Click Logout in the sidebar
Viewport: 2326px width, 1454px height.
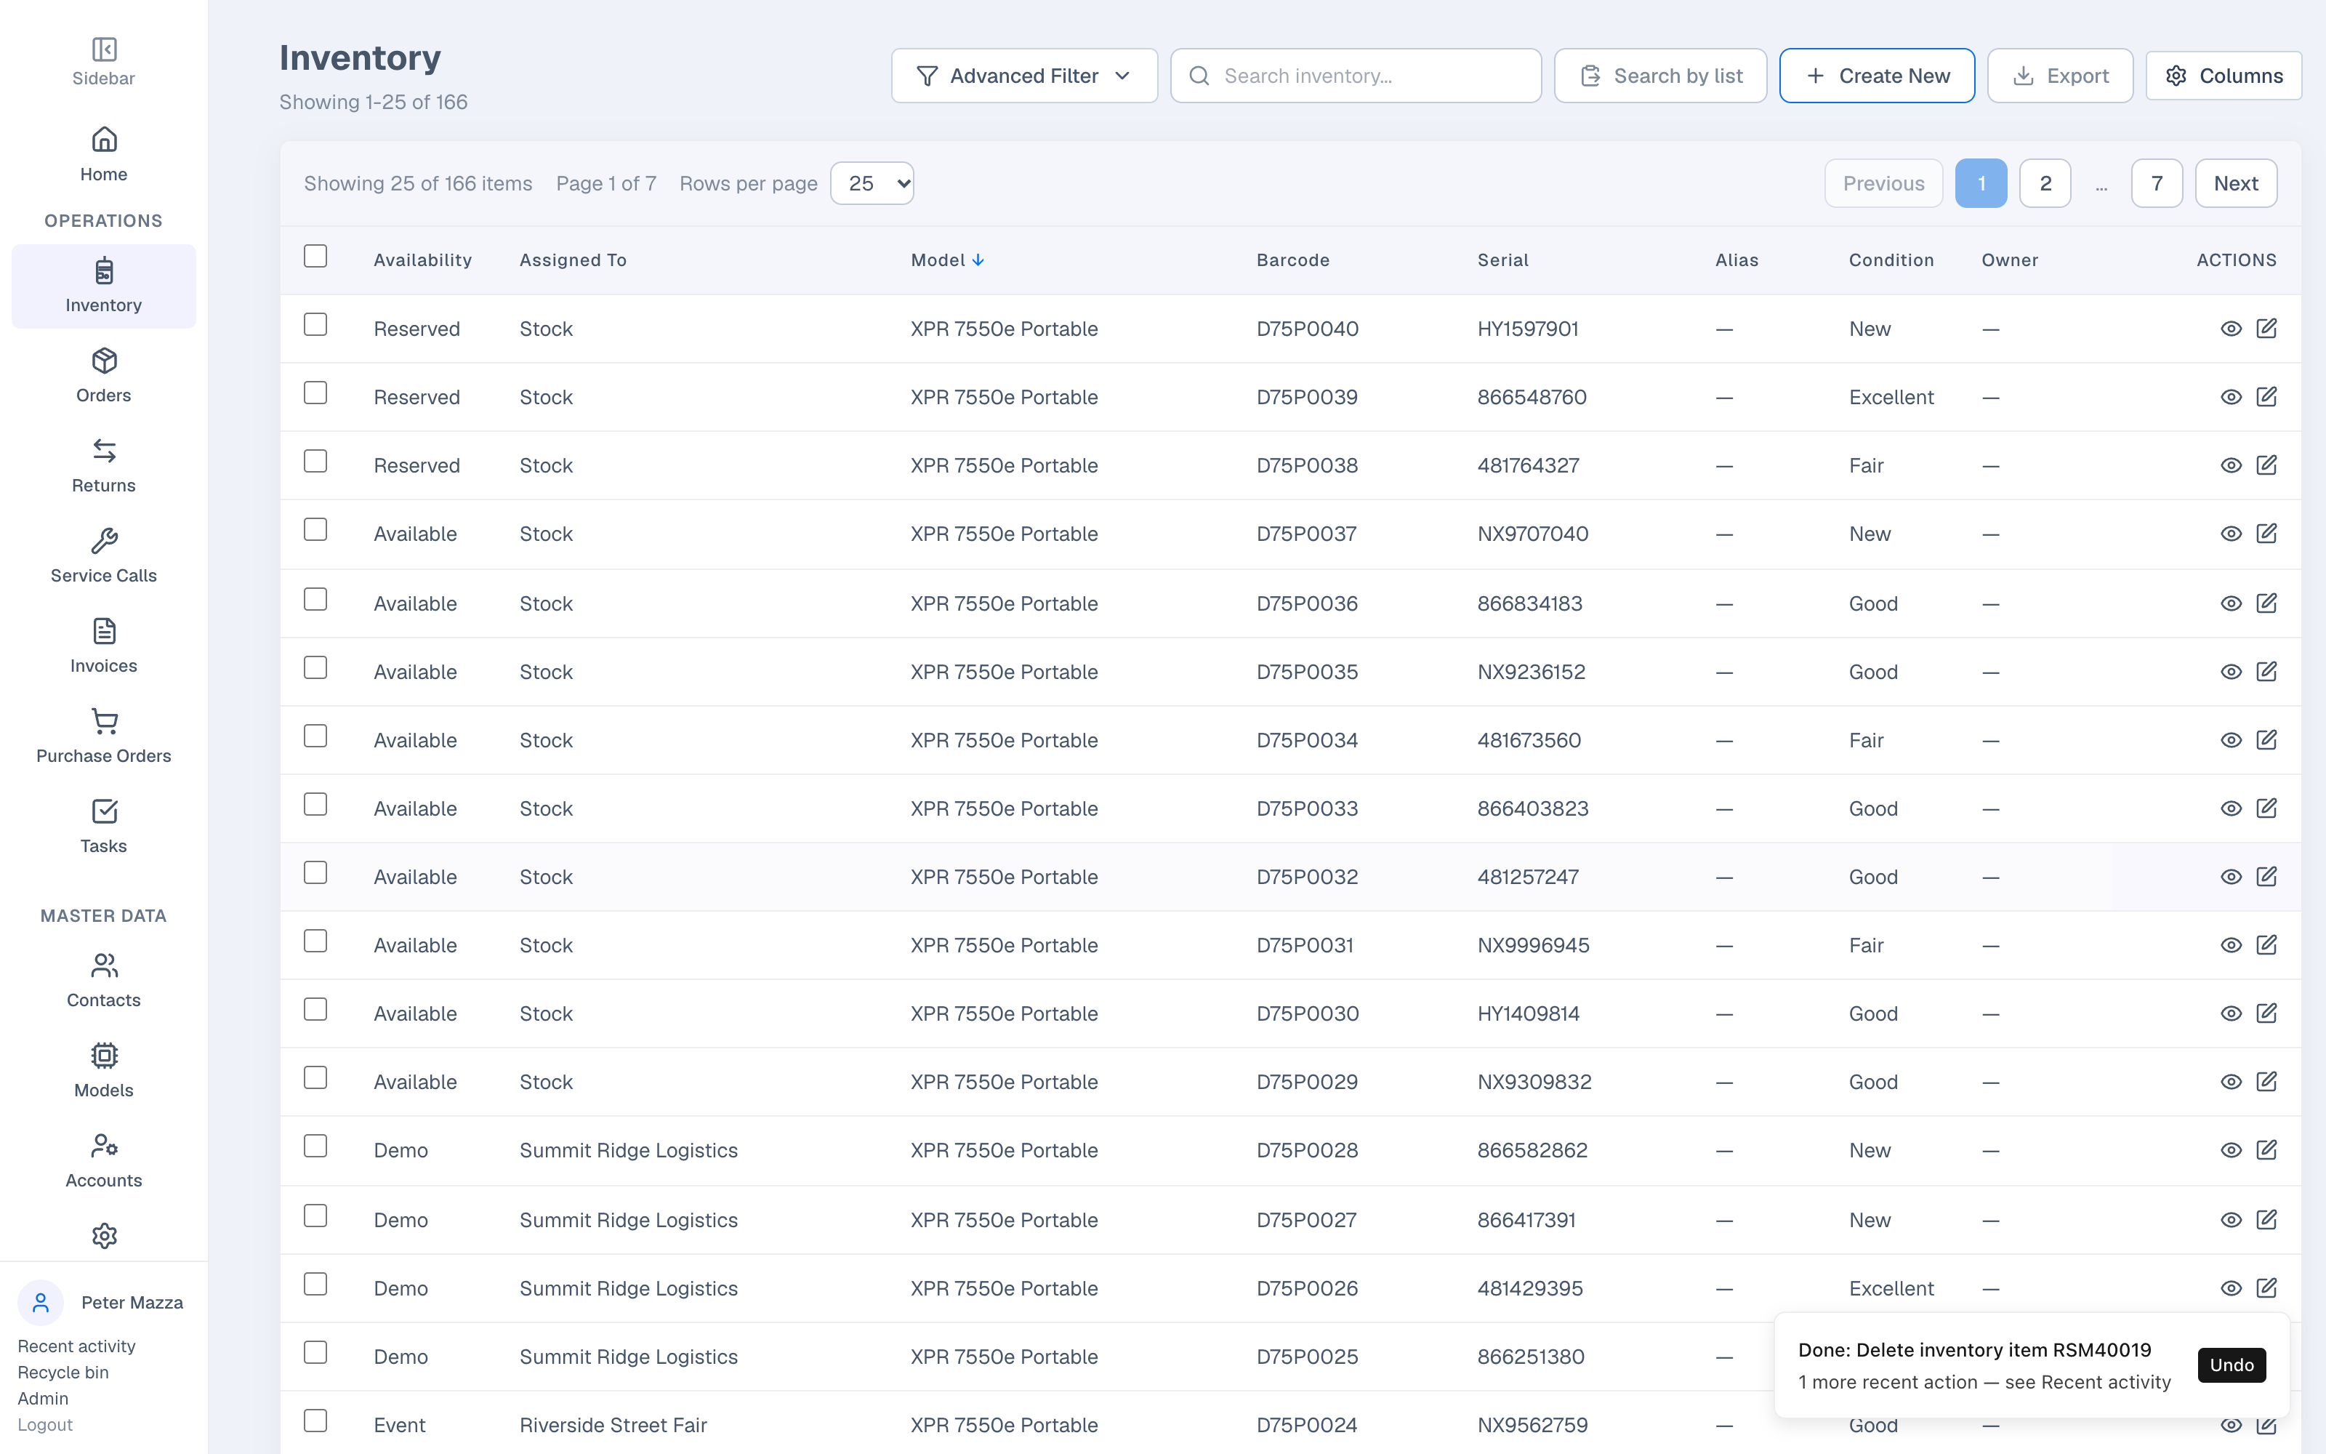pos(45,1425)
